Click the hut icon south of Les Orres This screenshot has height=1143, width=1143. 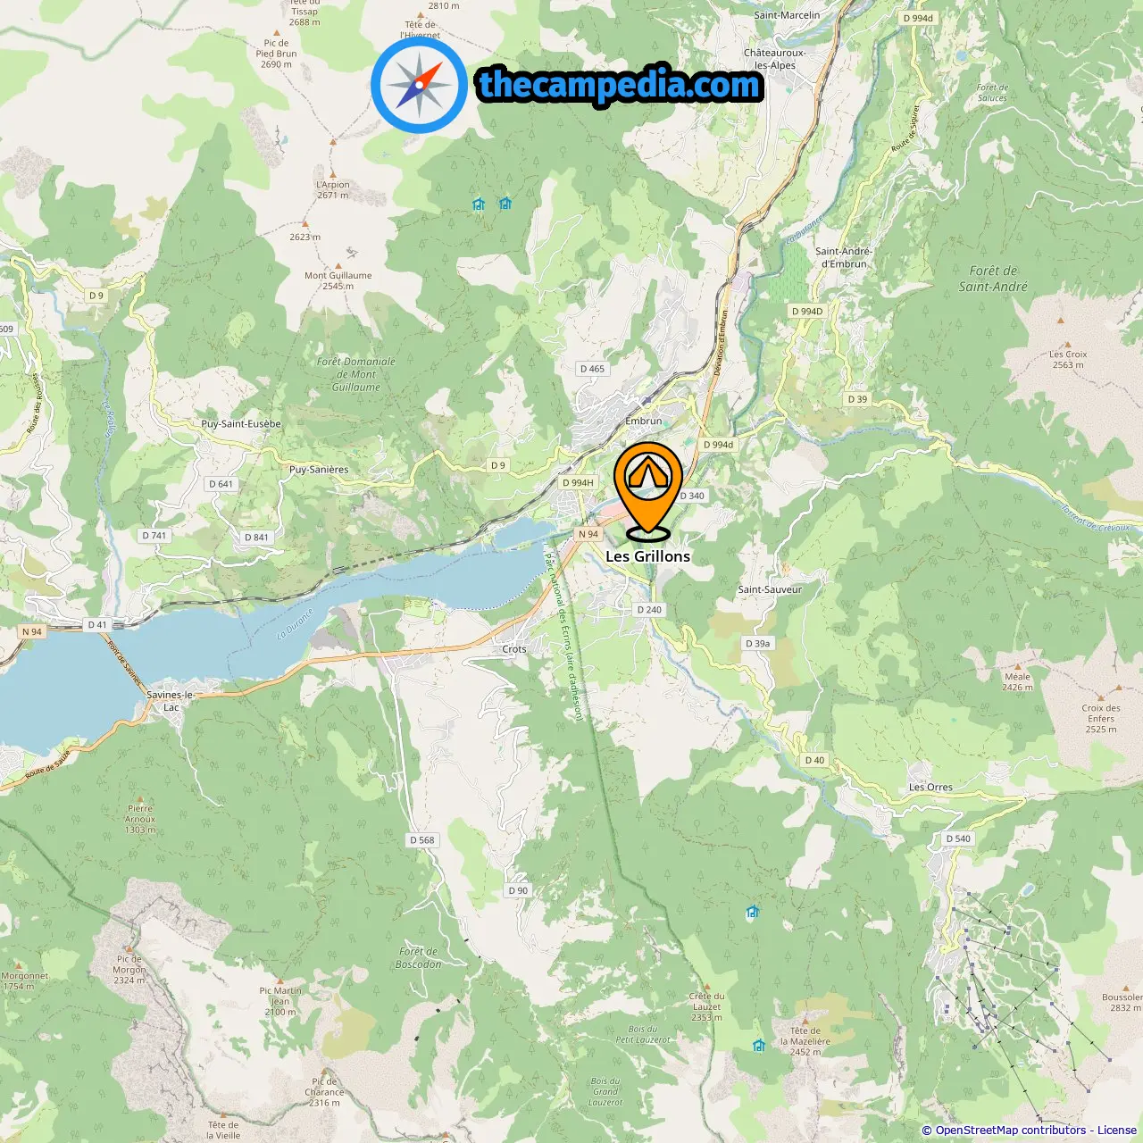tap(753, 912)
